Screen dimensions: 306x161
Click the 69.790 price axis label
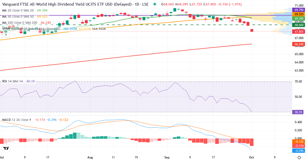point(299,9)
